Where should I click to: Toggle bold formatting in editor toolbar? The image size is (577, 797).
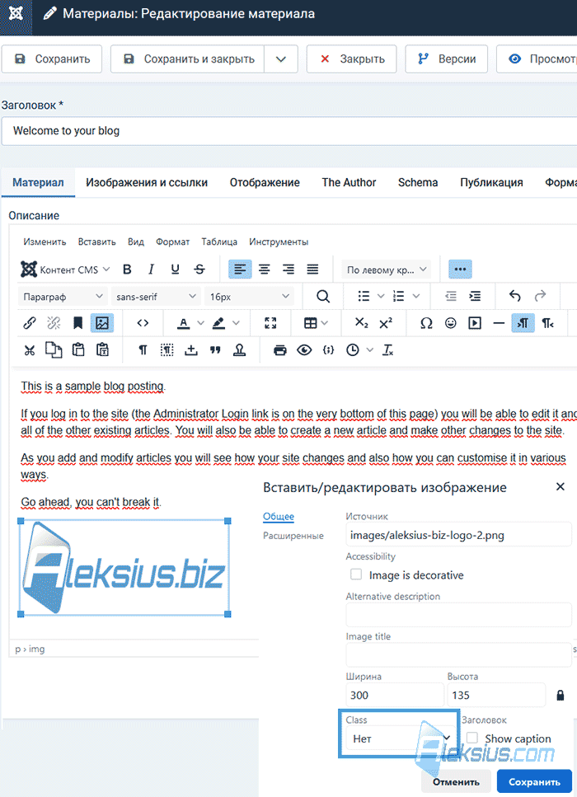pos(127,270)
